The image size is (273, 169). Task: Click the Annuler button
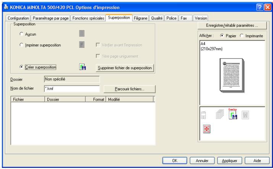tap(202, 161)
